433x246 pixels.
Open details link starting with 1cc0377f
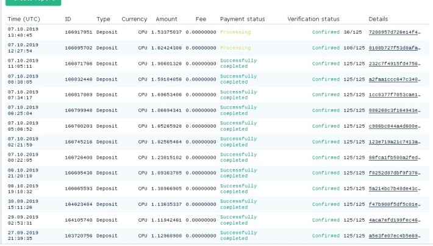pos(395,95)
